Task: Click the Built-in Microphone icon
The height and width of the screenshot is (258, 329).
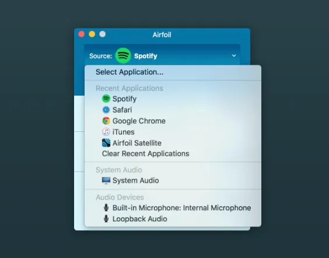Action: click(106, 208)
